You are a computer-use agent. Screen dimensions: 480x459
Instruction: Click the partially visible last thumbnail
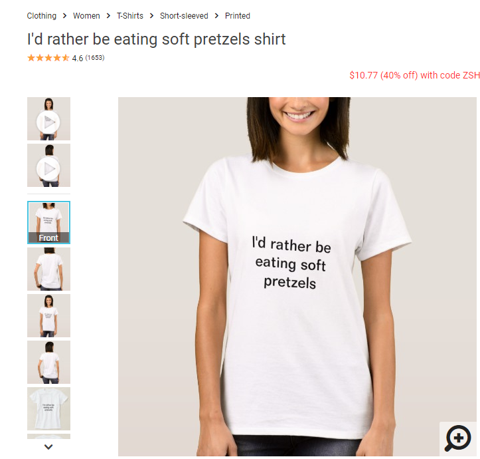coord(48,436)
